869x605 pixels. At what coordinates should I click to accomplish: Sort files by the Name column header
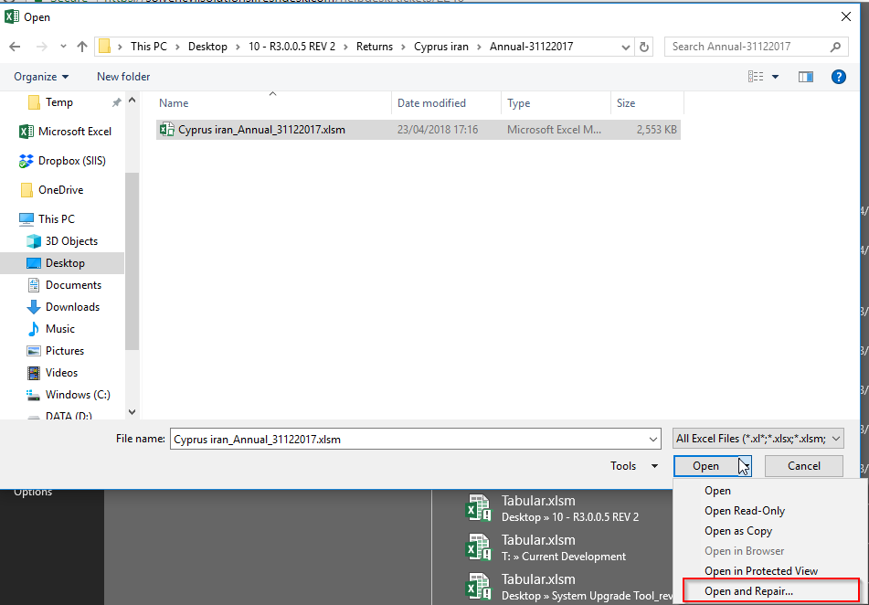pyautogui.click(x=174, y=103)
